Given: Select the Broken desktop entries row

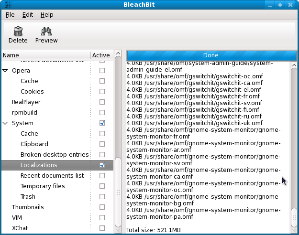Looking at the screenshot, I should tap(57, 154).
